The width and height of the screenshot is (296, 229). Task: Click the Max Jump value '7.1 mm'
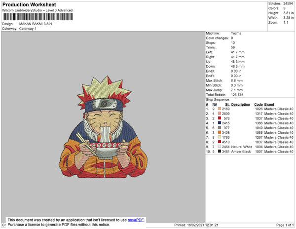coord(237,90)
